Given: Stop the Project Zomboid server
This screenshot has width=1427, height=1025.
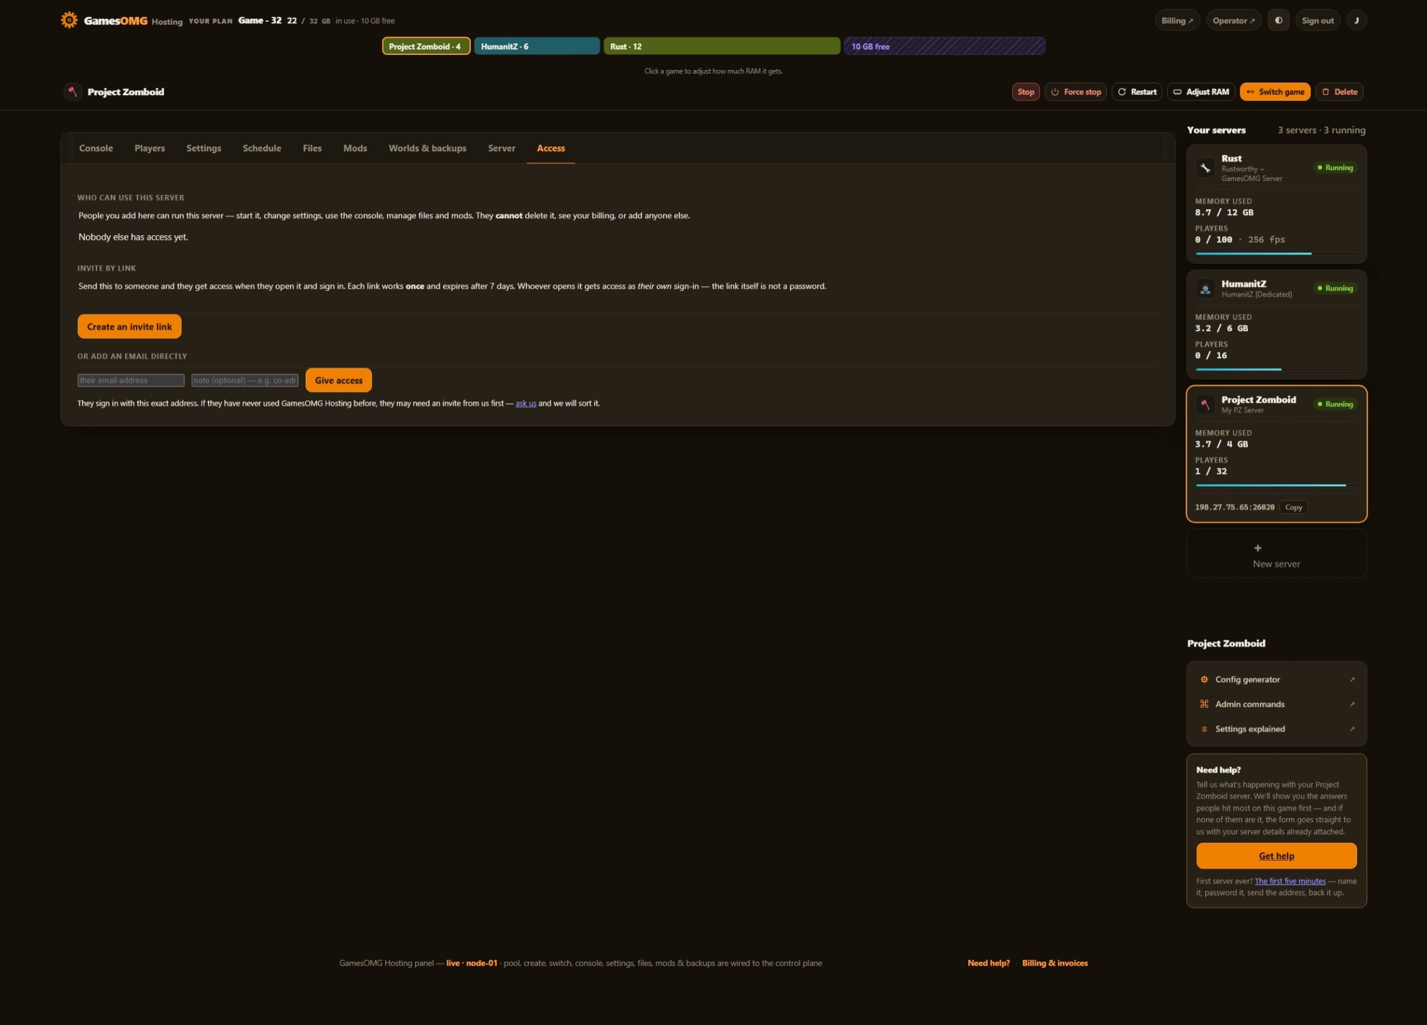Looking at the screenshot, I should coord(1025,91).
